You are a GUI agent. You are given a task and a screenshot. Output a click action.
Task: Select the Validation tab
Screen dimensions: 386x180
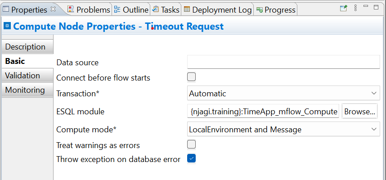pos(27,75)
